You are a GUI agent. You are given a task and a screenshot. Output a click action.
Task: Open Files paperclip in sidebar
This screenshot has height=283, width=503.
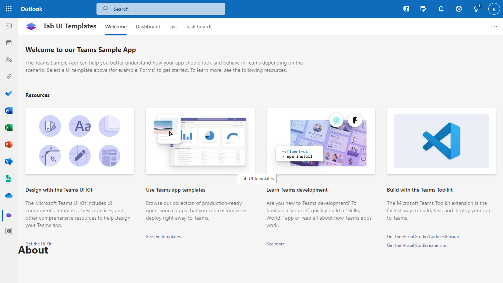tap(9, 77)
